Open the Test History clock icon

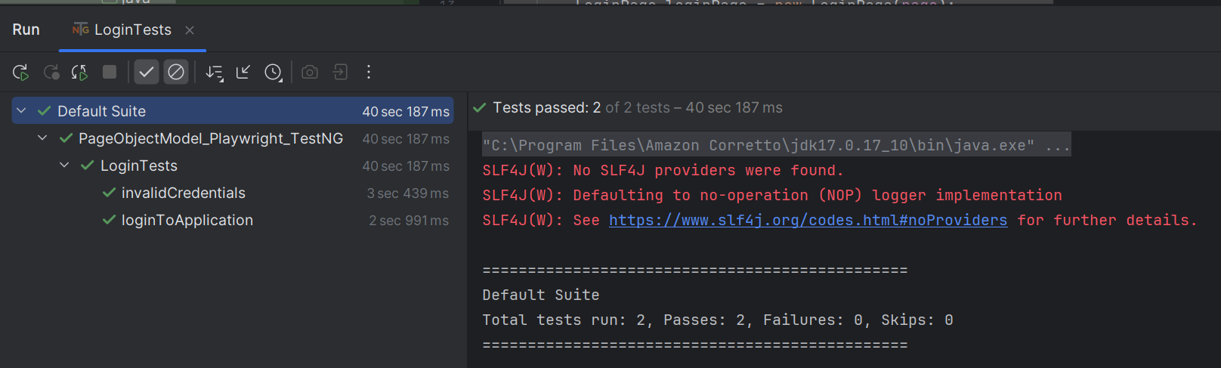[x=273, y=73]
